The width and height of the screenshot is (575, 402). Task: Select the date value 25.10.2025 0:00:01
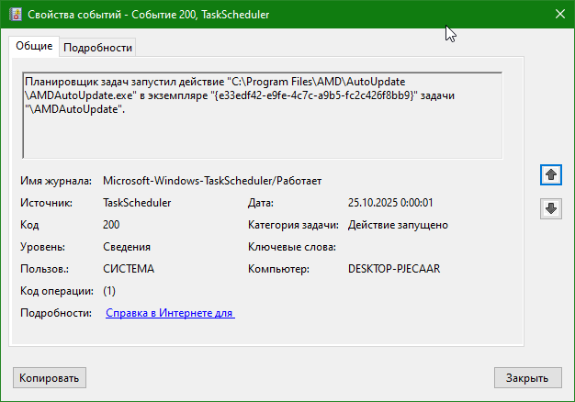pyautogui.click(x=390, y=203)
